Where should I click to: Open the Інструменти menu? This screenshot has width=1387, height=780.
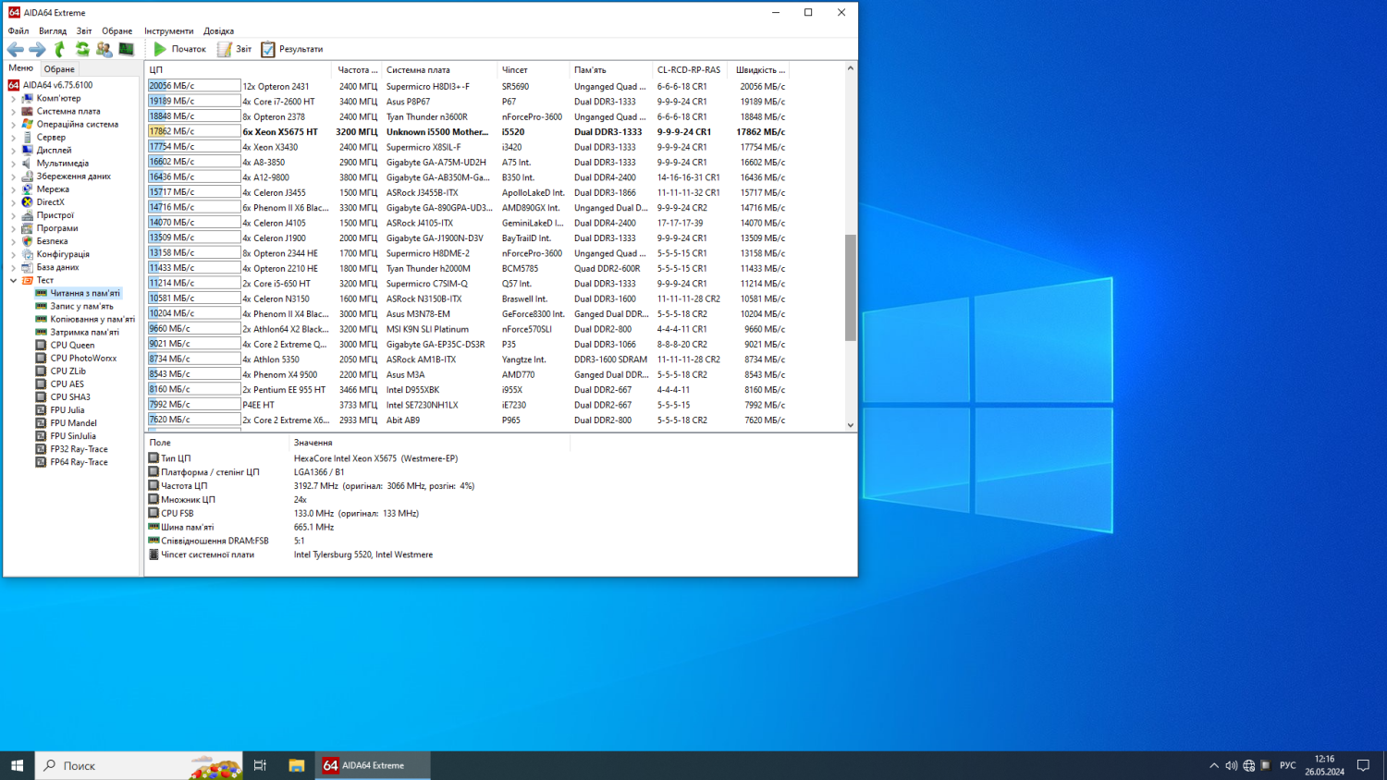(168, 30)
